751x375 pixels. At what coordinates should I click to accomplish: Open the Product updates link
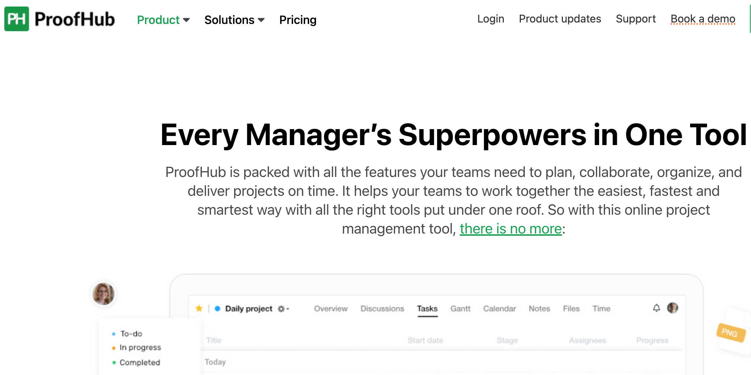click(x=560, y=19)
